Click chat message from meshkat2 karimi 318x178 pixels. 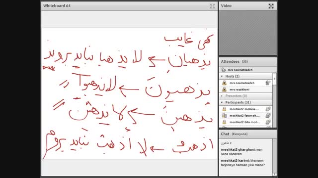coord(243,163)
